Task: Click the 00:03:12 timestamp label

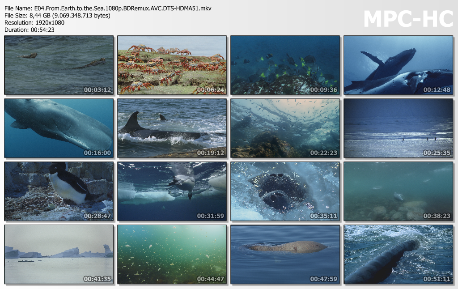Action: point(98,90)
